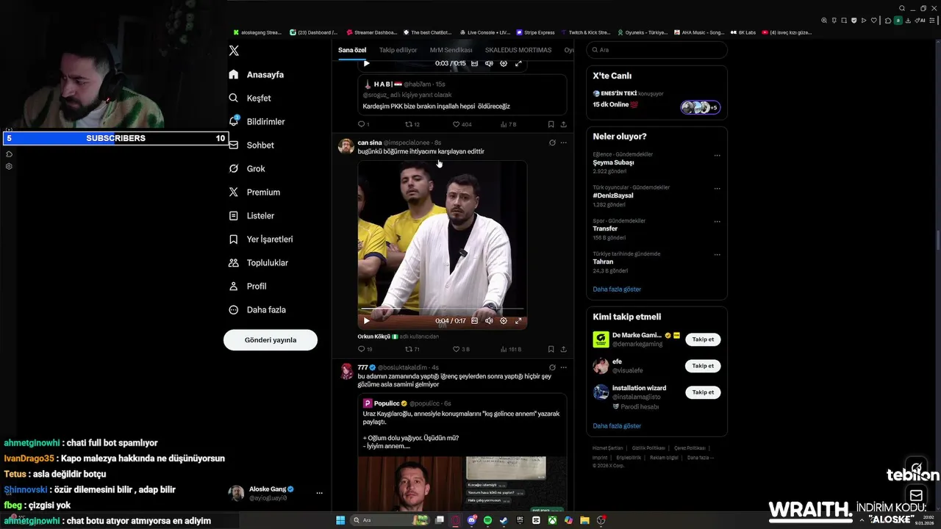The image size is (941, 529).
Task: Click the Ara search field on X
Action: coord(656,50)
